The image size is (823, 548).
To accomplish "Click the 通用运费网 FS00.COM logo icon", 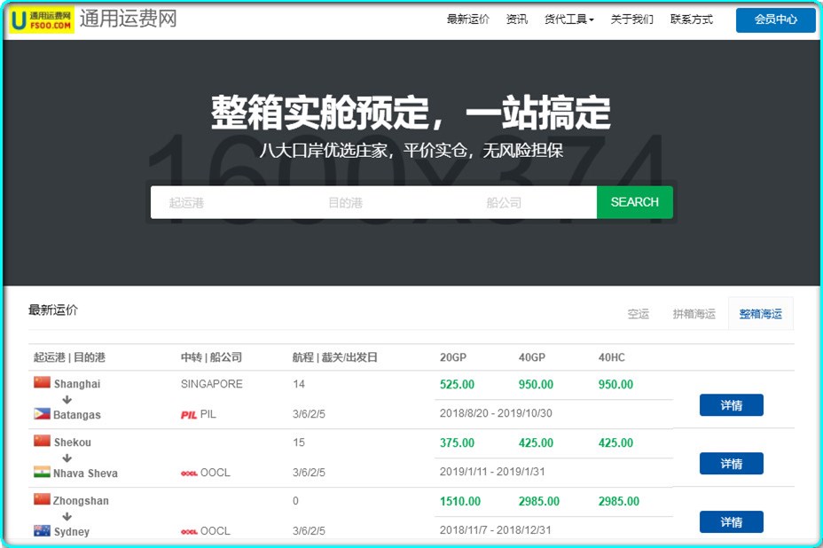I will [41, 18].
